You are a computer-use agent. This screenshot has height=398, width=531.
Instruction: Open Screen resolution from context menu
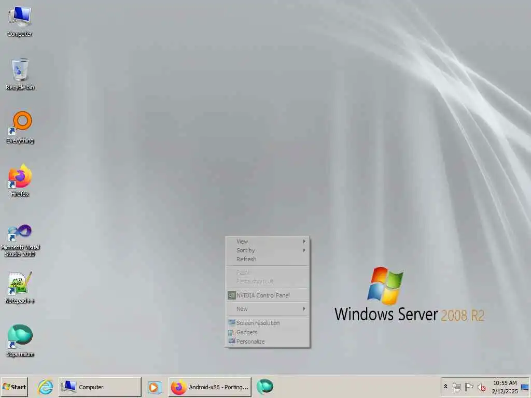(x=268, y=322)
